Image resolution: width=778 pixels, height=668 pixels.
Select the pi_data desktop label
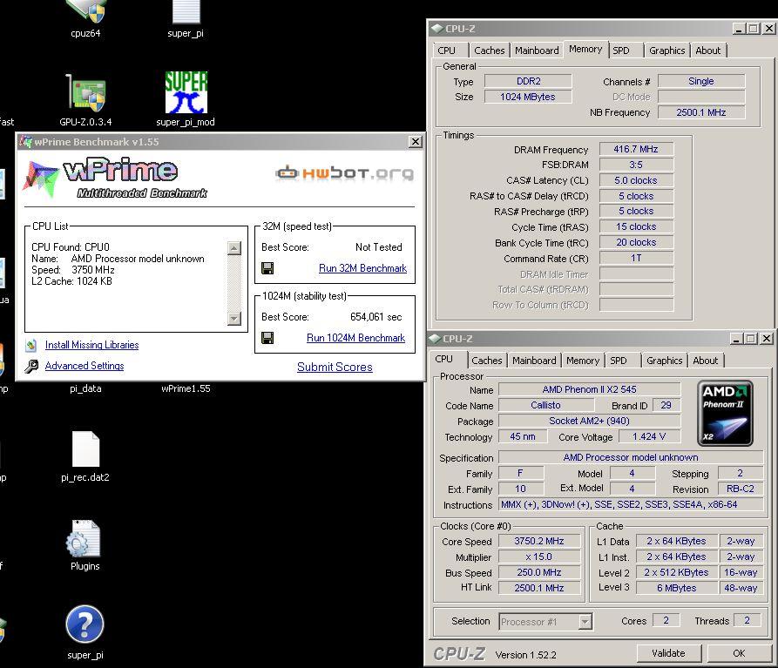(85, 388)
